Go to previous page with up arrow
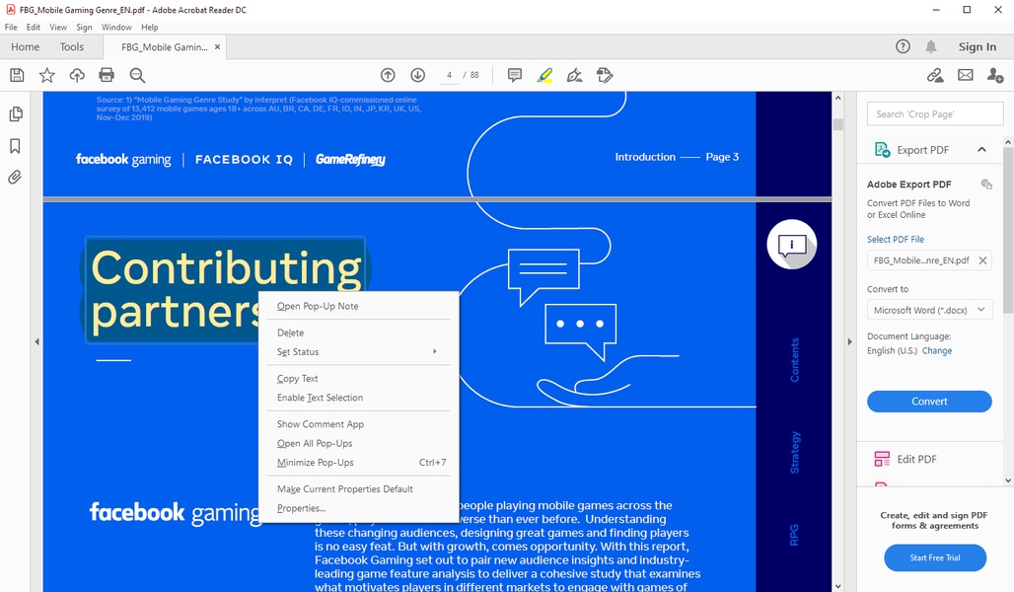 [388, 75]
